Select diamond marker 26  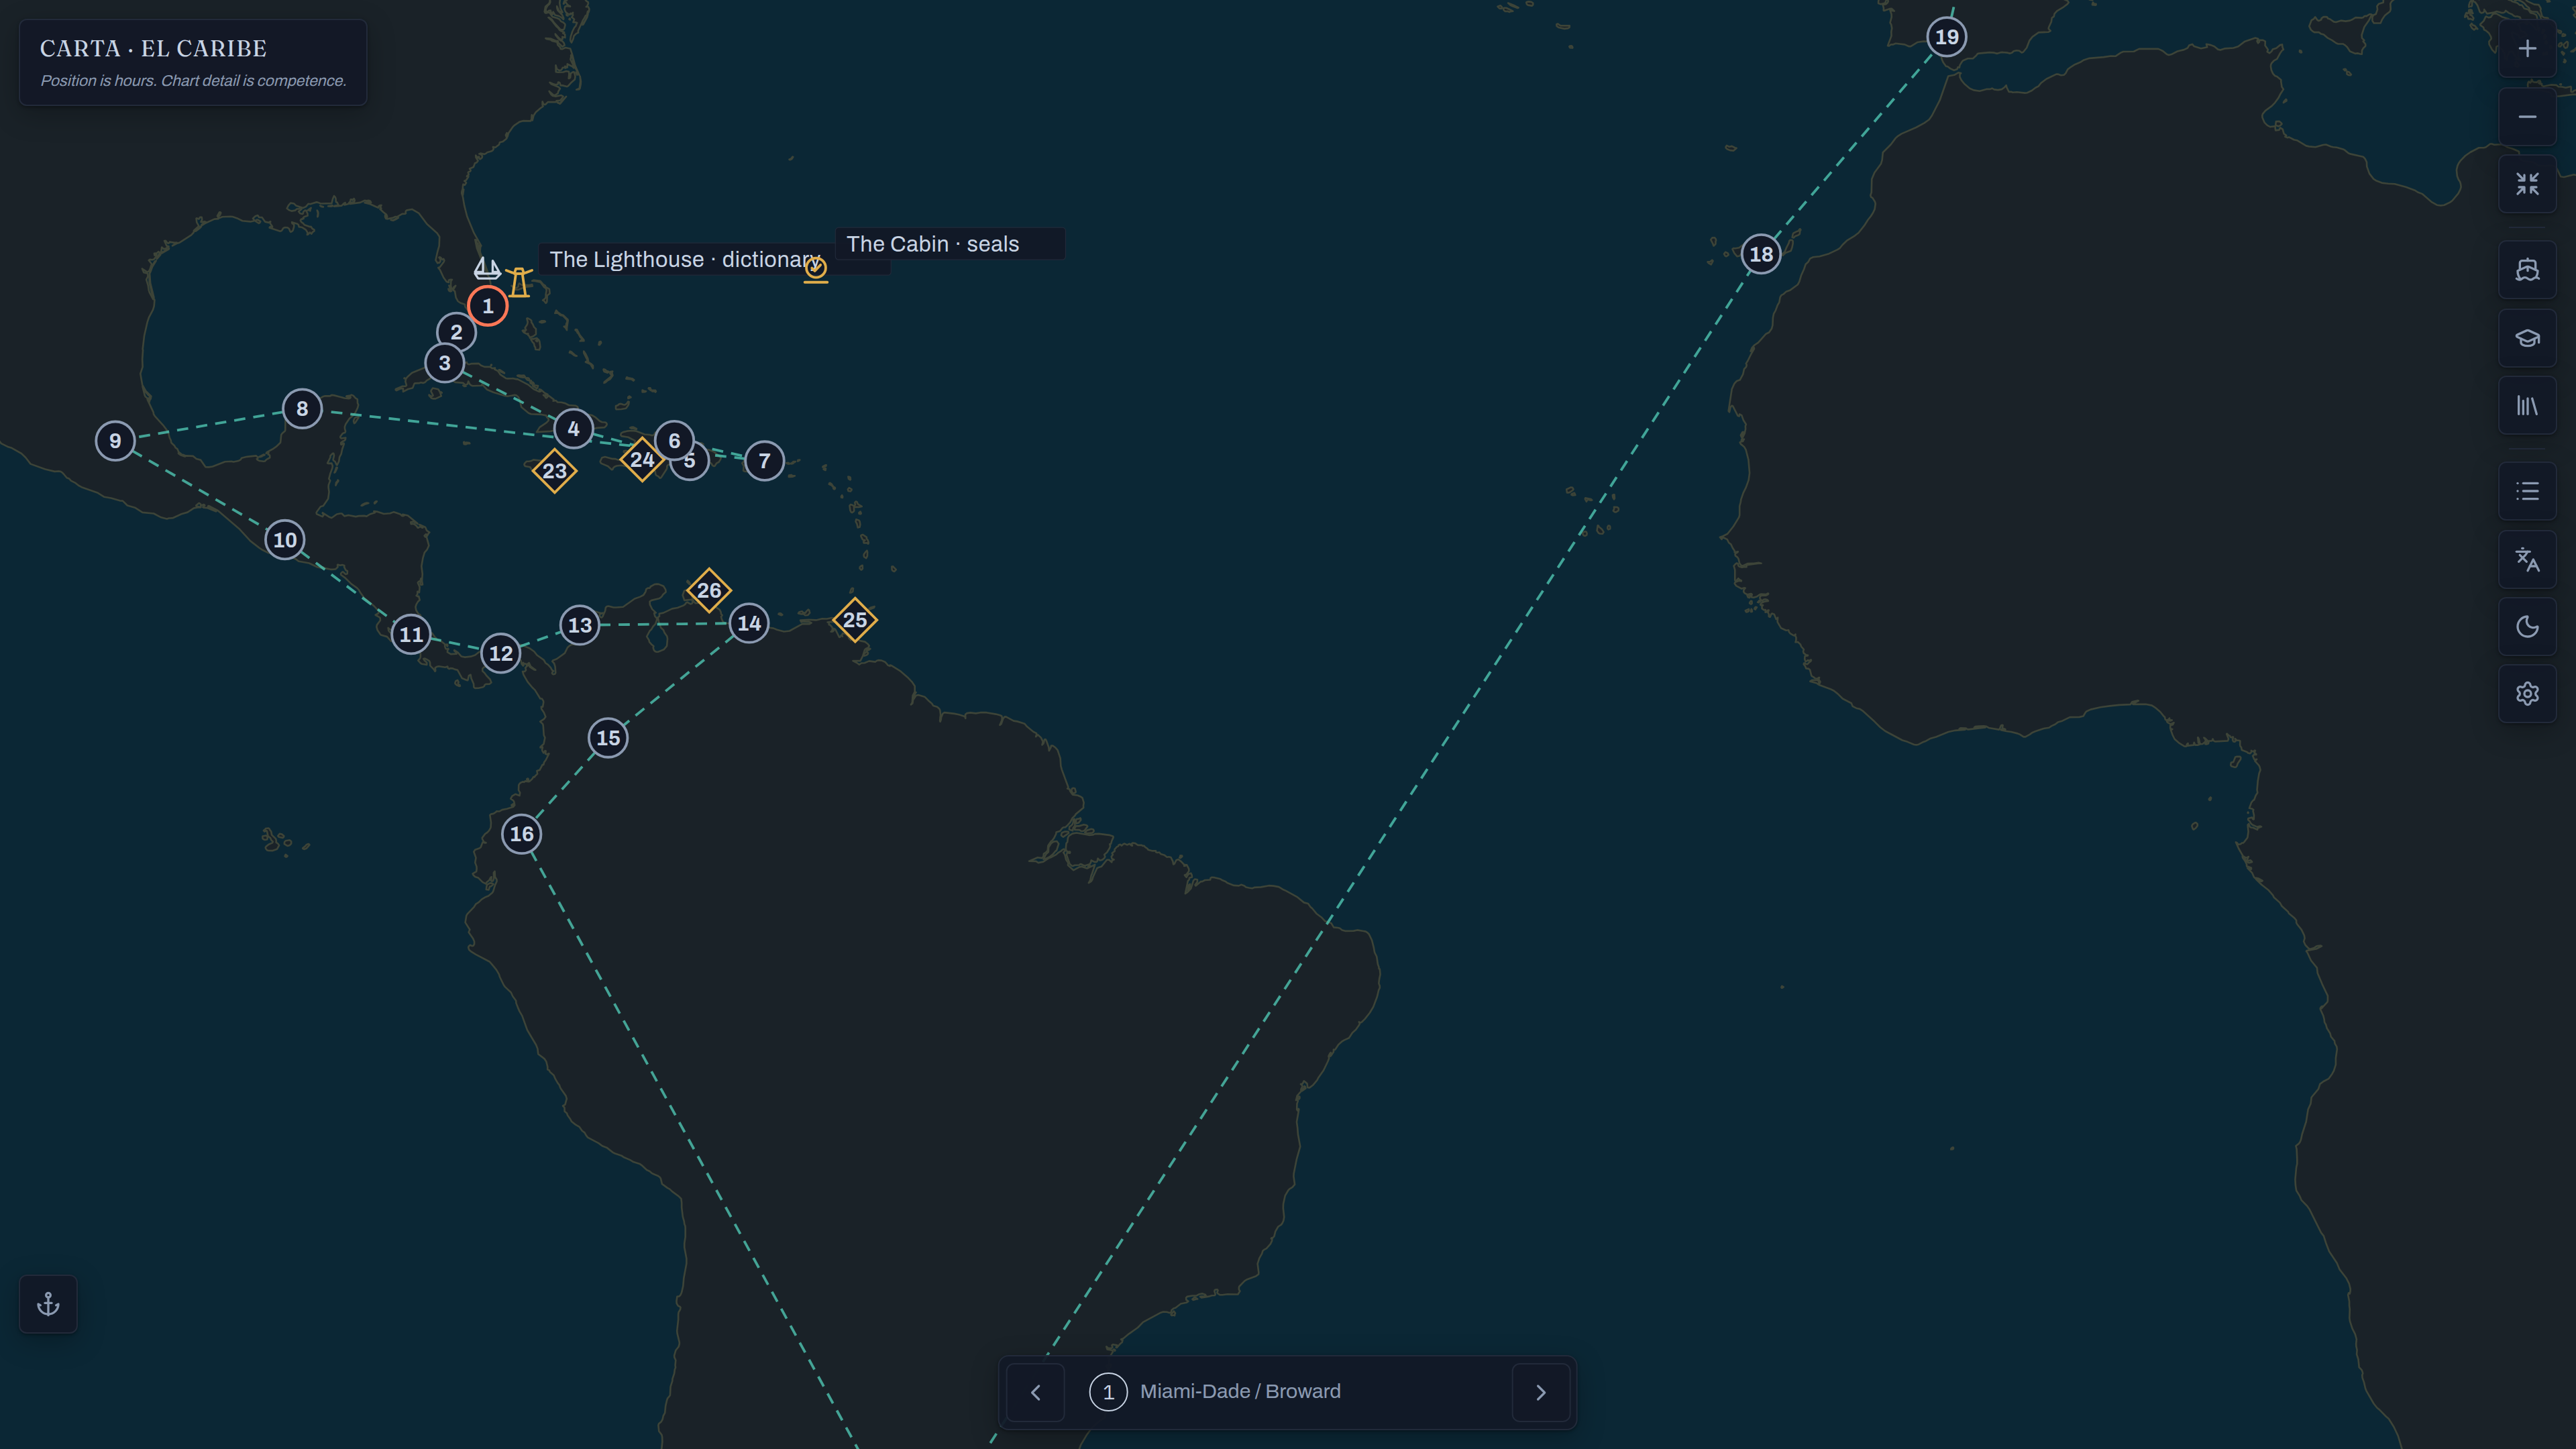click(x=709, y=590)
